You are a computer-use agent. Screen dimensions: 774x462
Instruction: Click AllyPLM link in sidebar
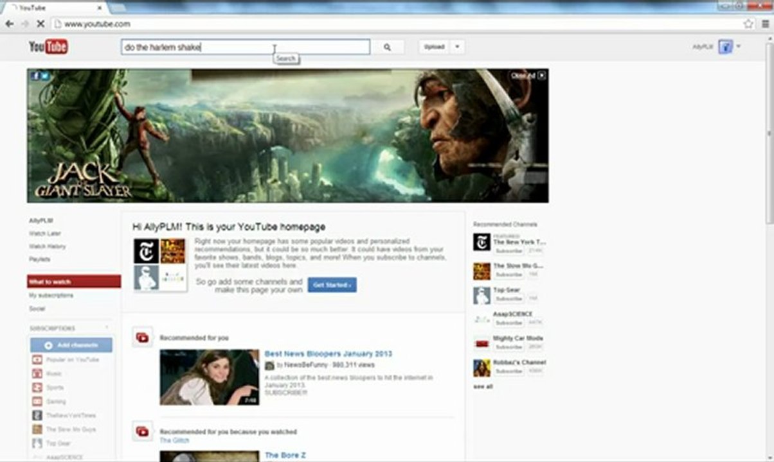[40, 221]
